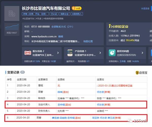The width and height of the screenshot is (152, 127).
Task: Click the 变更记录 count badge 21
Action: (23, 72)
